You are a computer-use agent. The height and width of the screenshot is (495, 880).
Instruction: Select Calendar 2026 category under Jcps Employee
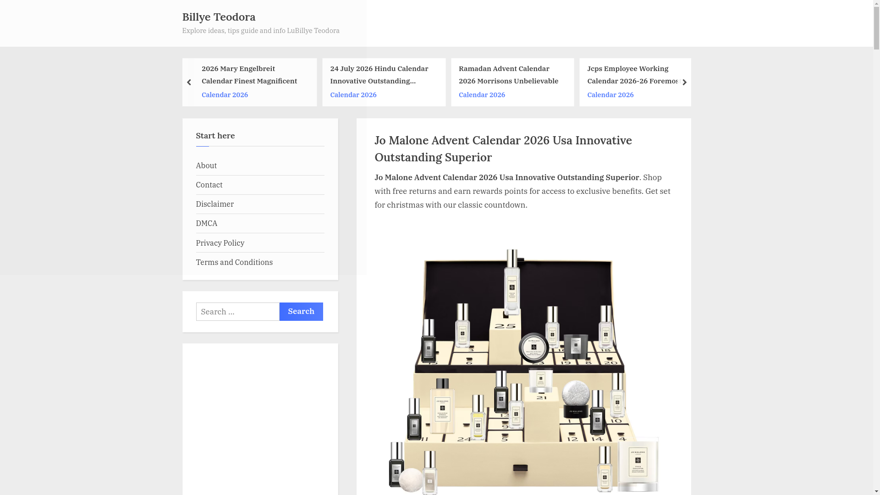(x=610, y=95)
